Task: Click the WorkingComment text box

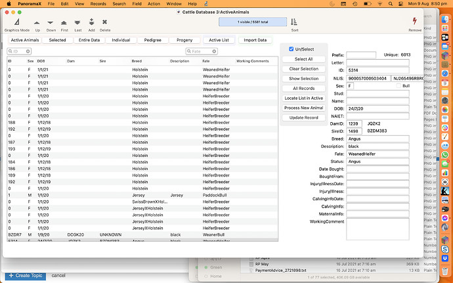Action: pos(377,229)
